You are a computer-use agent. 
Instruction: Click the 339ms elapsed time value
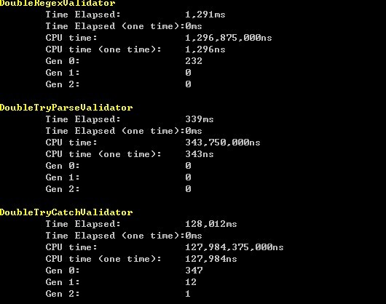200,119
